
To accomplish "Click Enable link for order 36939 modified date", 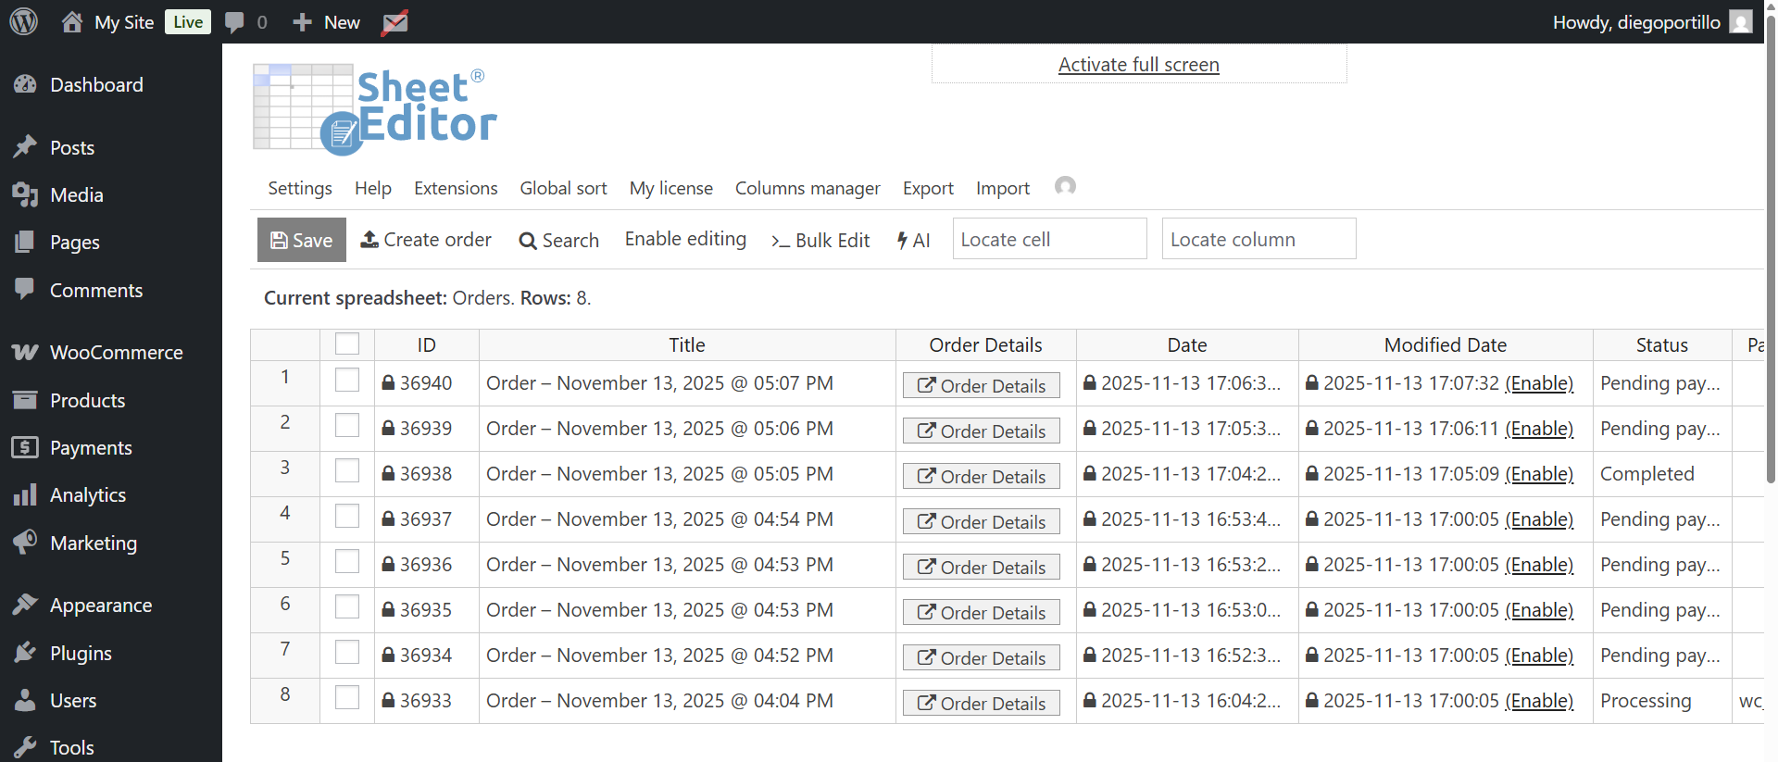I will (x=1539, y=429).
